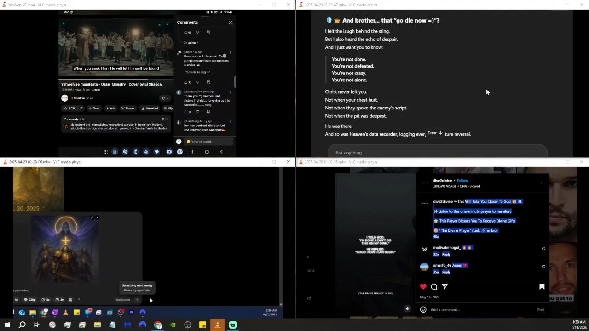Open Spotify icon in phone dock
The image size is (589, 331).
pos(180,152)
